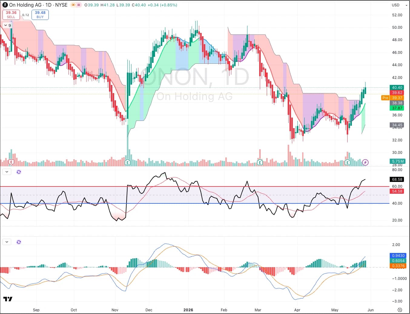Click the purple lightning event icon
This screenshot has height=314, width=410.
click(x=365, y=162)
